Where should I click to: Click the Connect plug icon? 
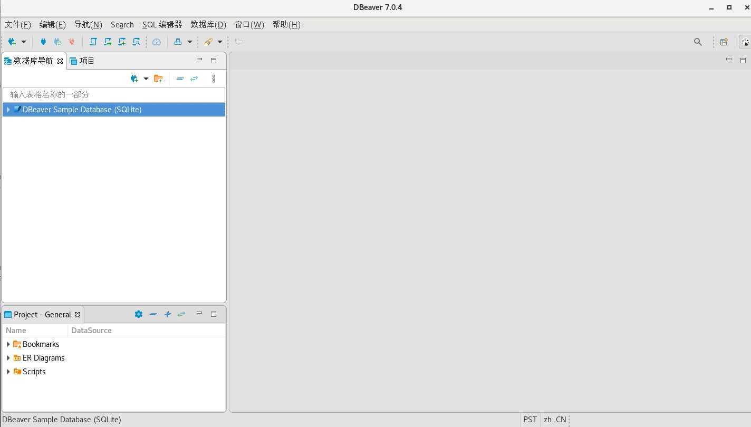(x=43, y=42)
